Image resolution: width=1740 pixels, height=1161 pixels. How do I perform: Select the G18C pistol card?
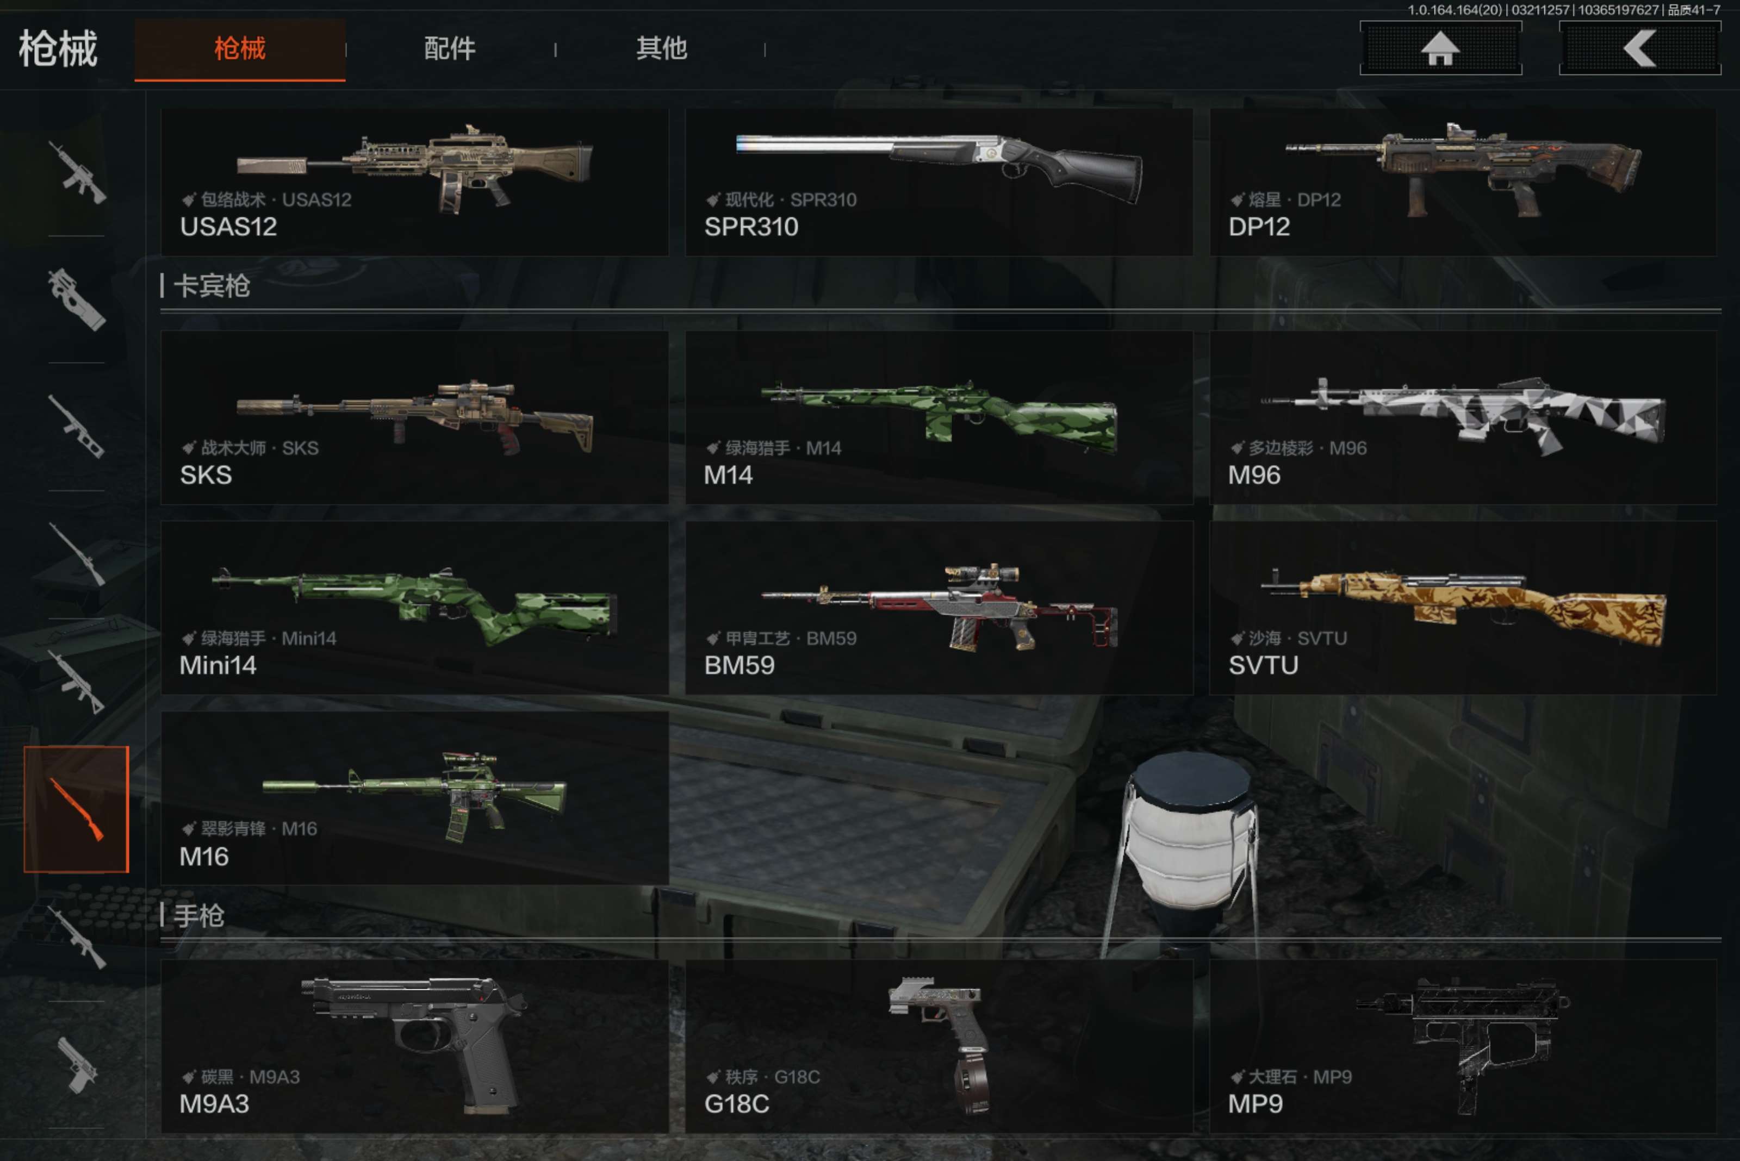(x=939, y=1047)
